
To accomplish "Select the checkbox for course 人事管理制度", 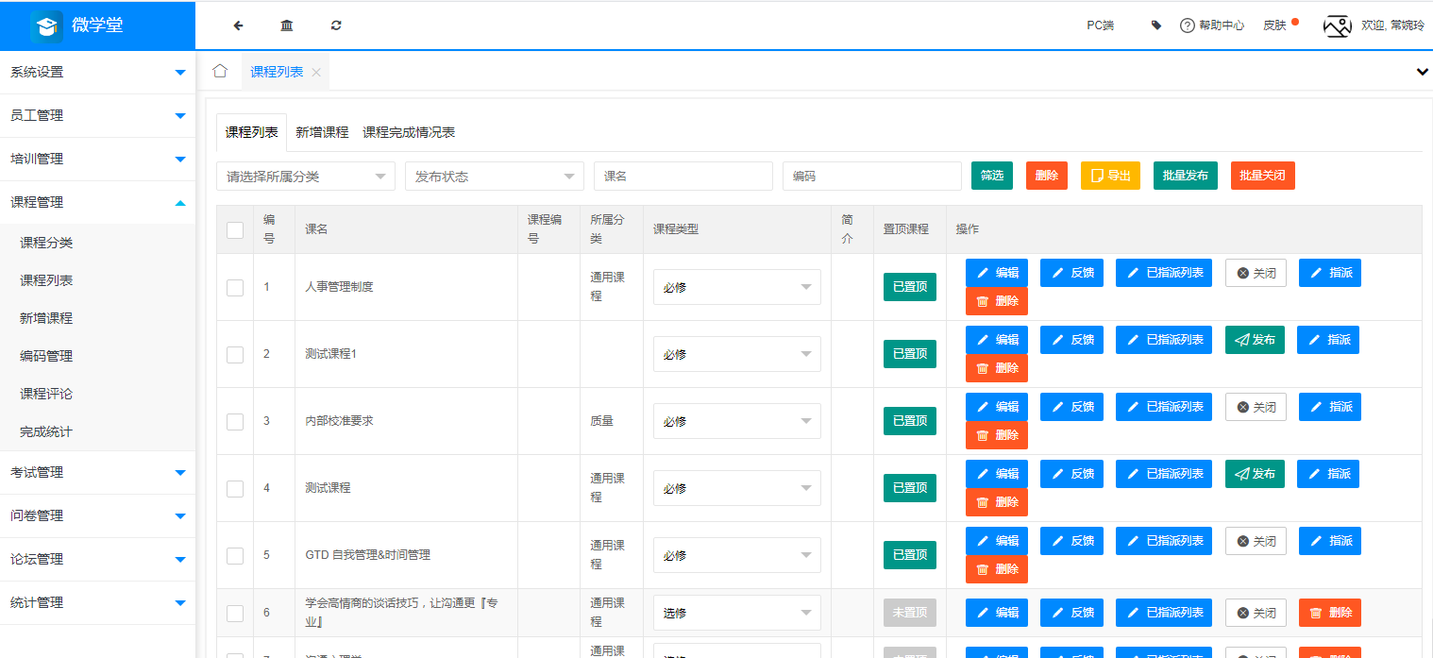I will pyautogui.click(x=234, y=286).
